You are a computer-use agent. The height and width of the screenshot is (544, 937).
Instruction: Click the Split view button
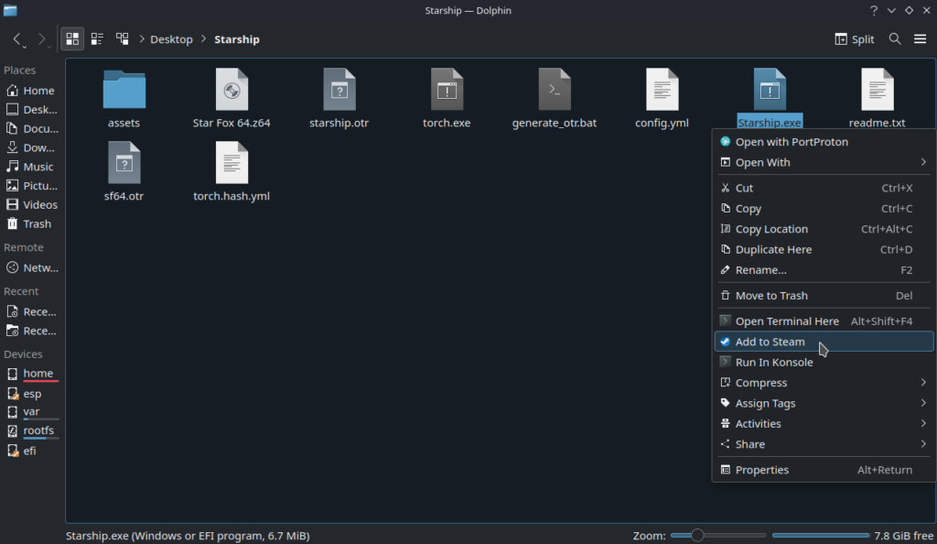coord(855,39)
